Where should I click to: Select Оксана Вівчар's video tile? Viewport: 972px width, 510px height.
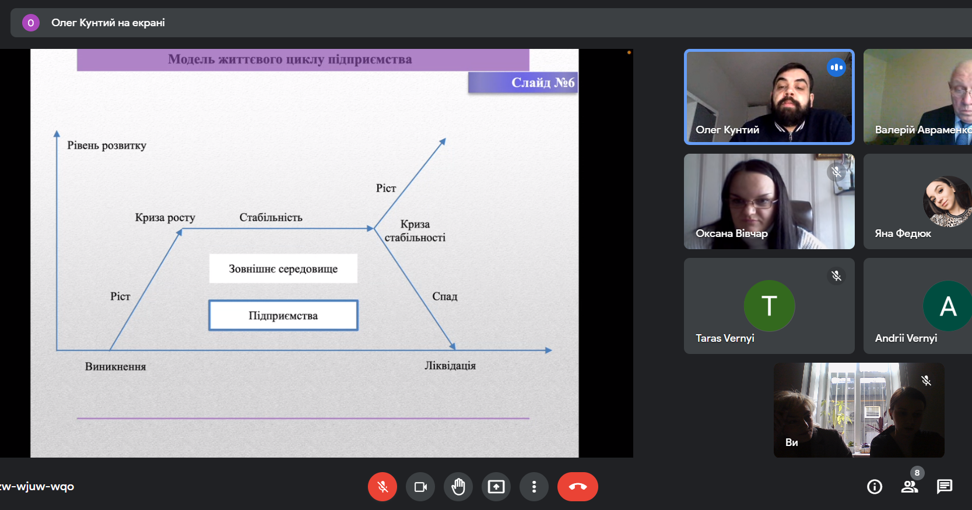coord(769,201)
